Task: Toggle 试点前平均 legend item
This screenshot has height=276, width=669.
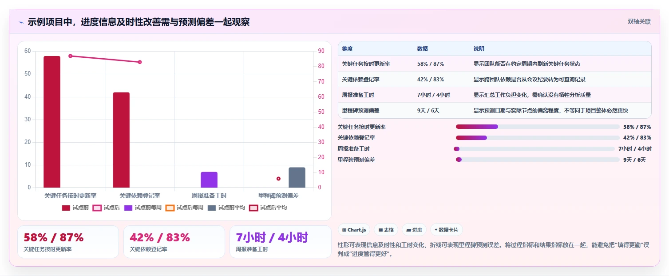Action: click(x=226, y=208)
